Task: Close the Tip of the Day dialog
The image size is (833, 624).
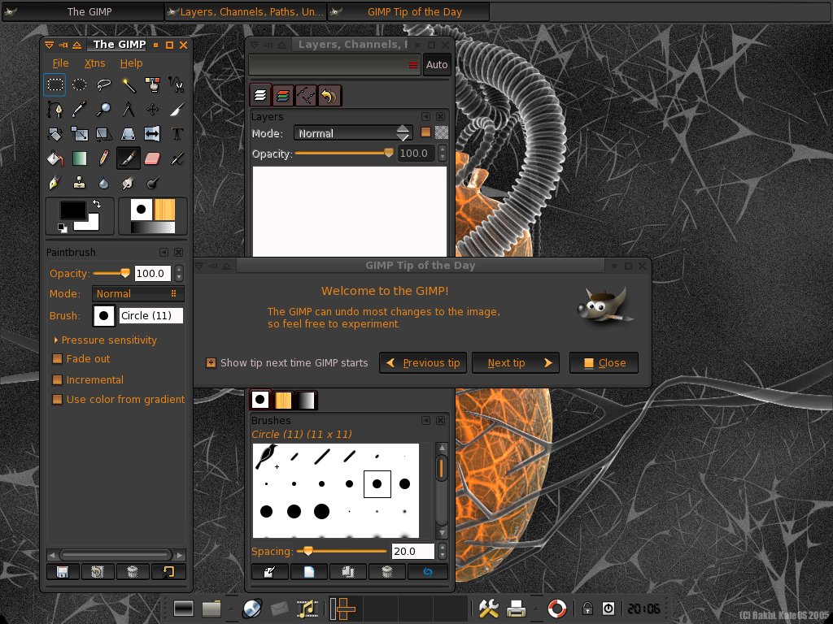Action: [x=604, y=363]
